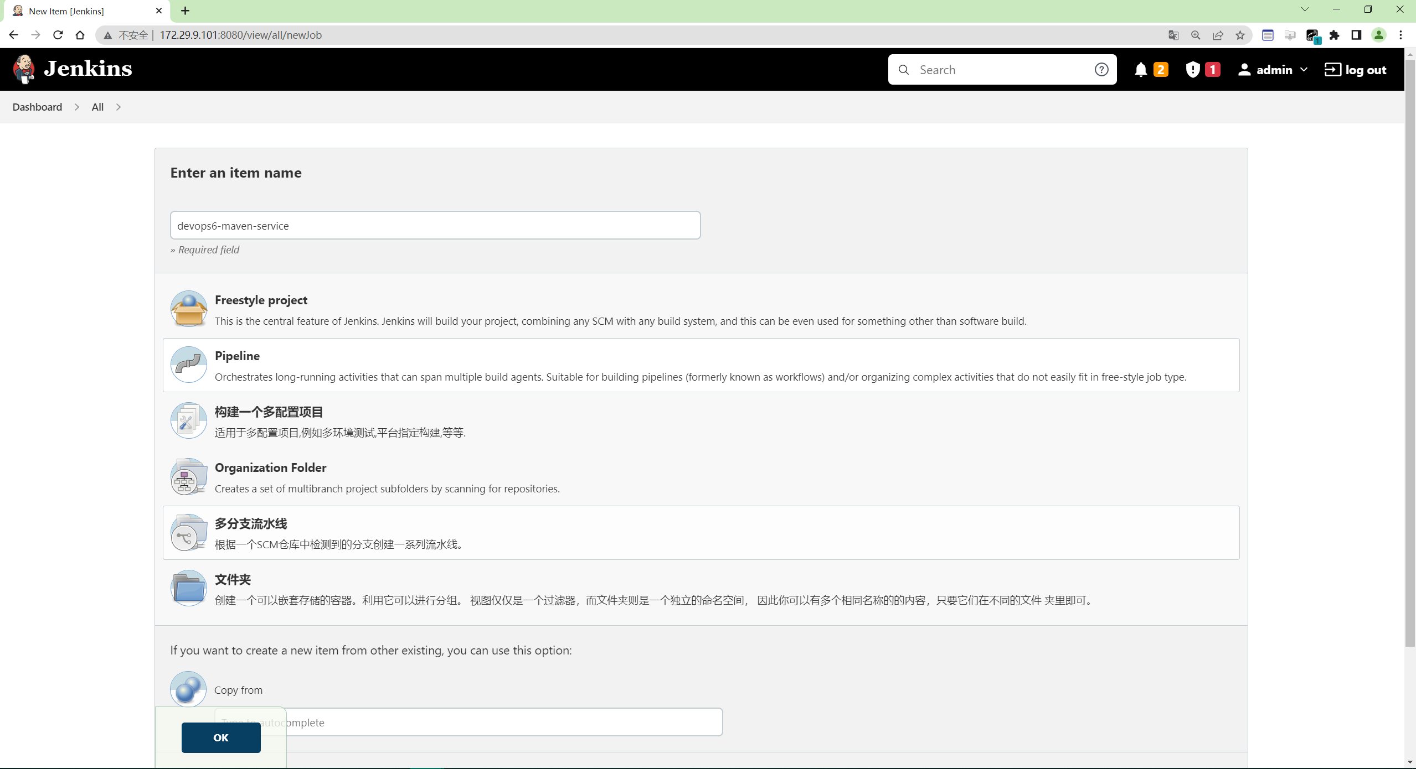Focus the item name input field
Screen dimensions: 1416x769
[435, 225]
